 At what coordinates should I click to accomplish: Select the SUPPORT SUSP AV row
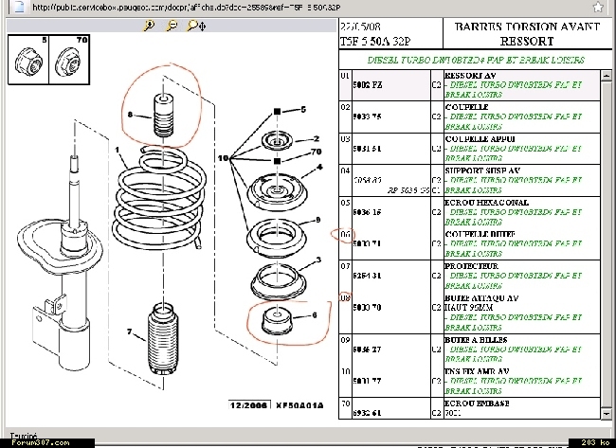point(470,180)
